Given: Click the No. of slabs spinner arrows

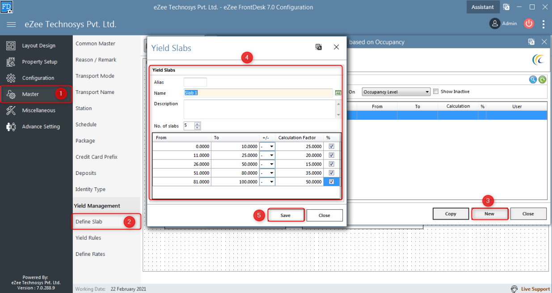Looking at the screenshot, I should pyautogui.click(x=198, y=126).
